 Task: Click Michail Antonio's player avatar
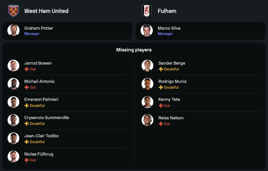click(13, 84)
